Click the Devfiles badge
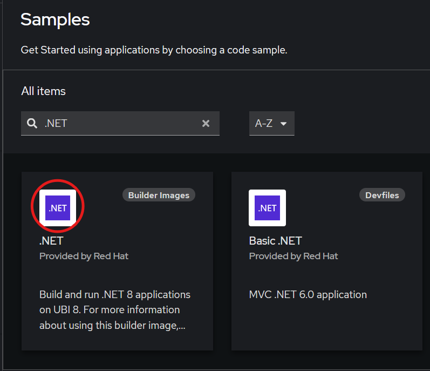Image resolution: width=430 pixels, height=371 pixels. (382, 195)
